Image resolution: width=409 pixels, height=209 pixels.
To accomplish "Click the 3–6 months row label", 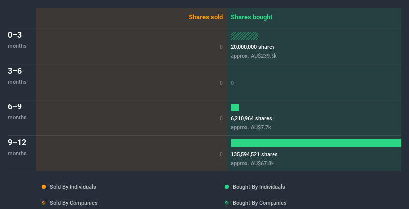I will pyautogui.click(x=17, y=76).
